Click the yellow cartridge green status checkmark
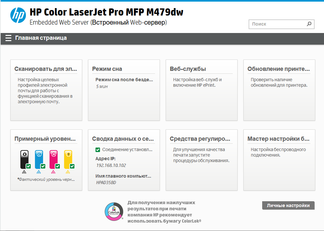This screenshot has height=231, width=324. pyautogui.click(x=72, y=166)
